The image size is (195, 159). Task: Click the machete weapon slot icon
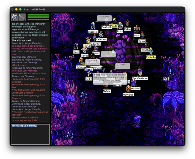[x=22, y=17]
